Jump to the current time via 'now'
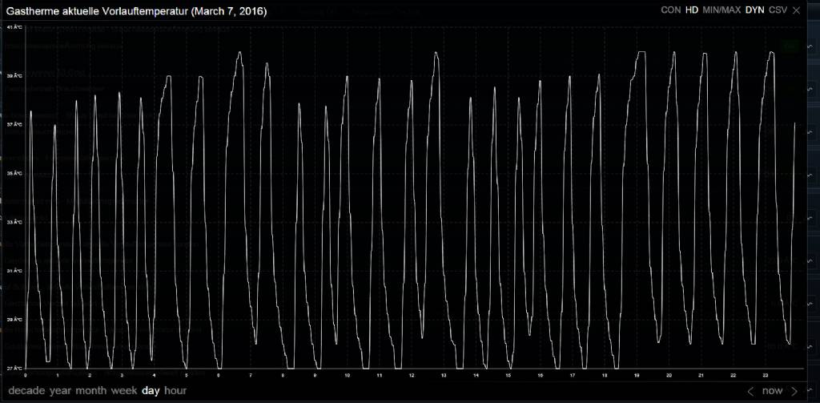The width and height of the screenshot is (820, 403). pos(772,391)
